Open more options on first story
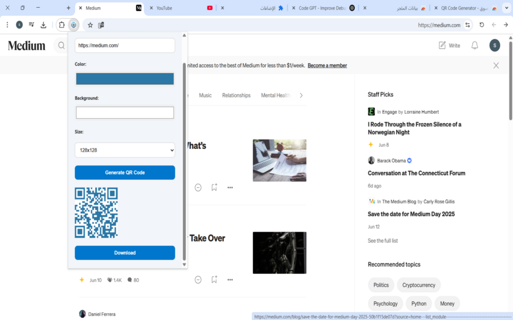This screenshot has width=513, height=320. [230, 188]
